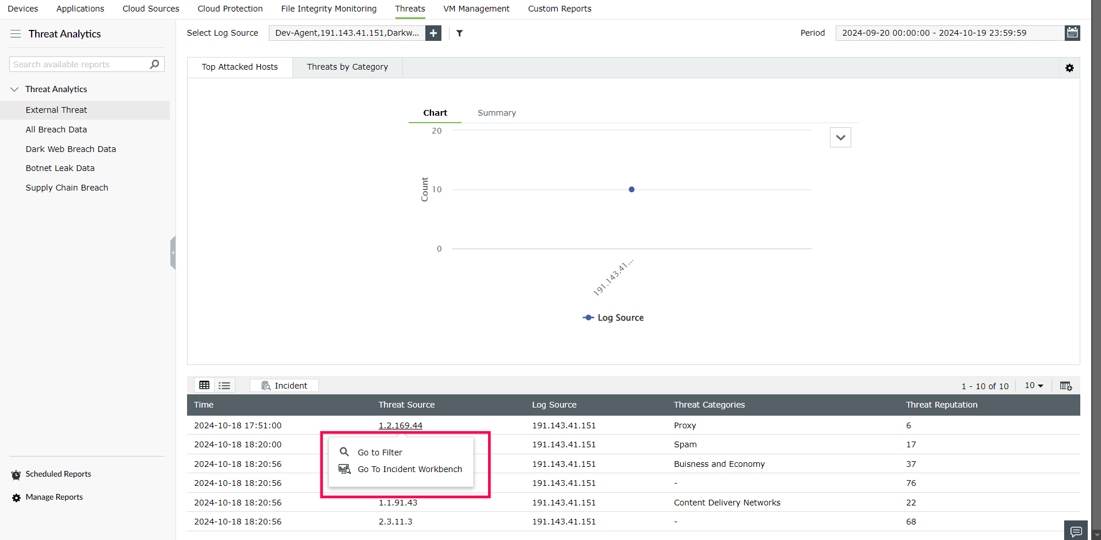Open the Cloud Protection menu
This screenshot has width=1101, height=540.
click(230, 9)
